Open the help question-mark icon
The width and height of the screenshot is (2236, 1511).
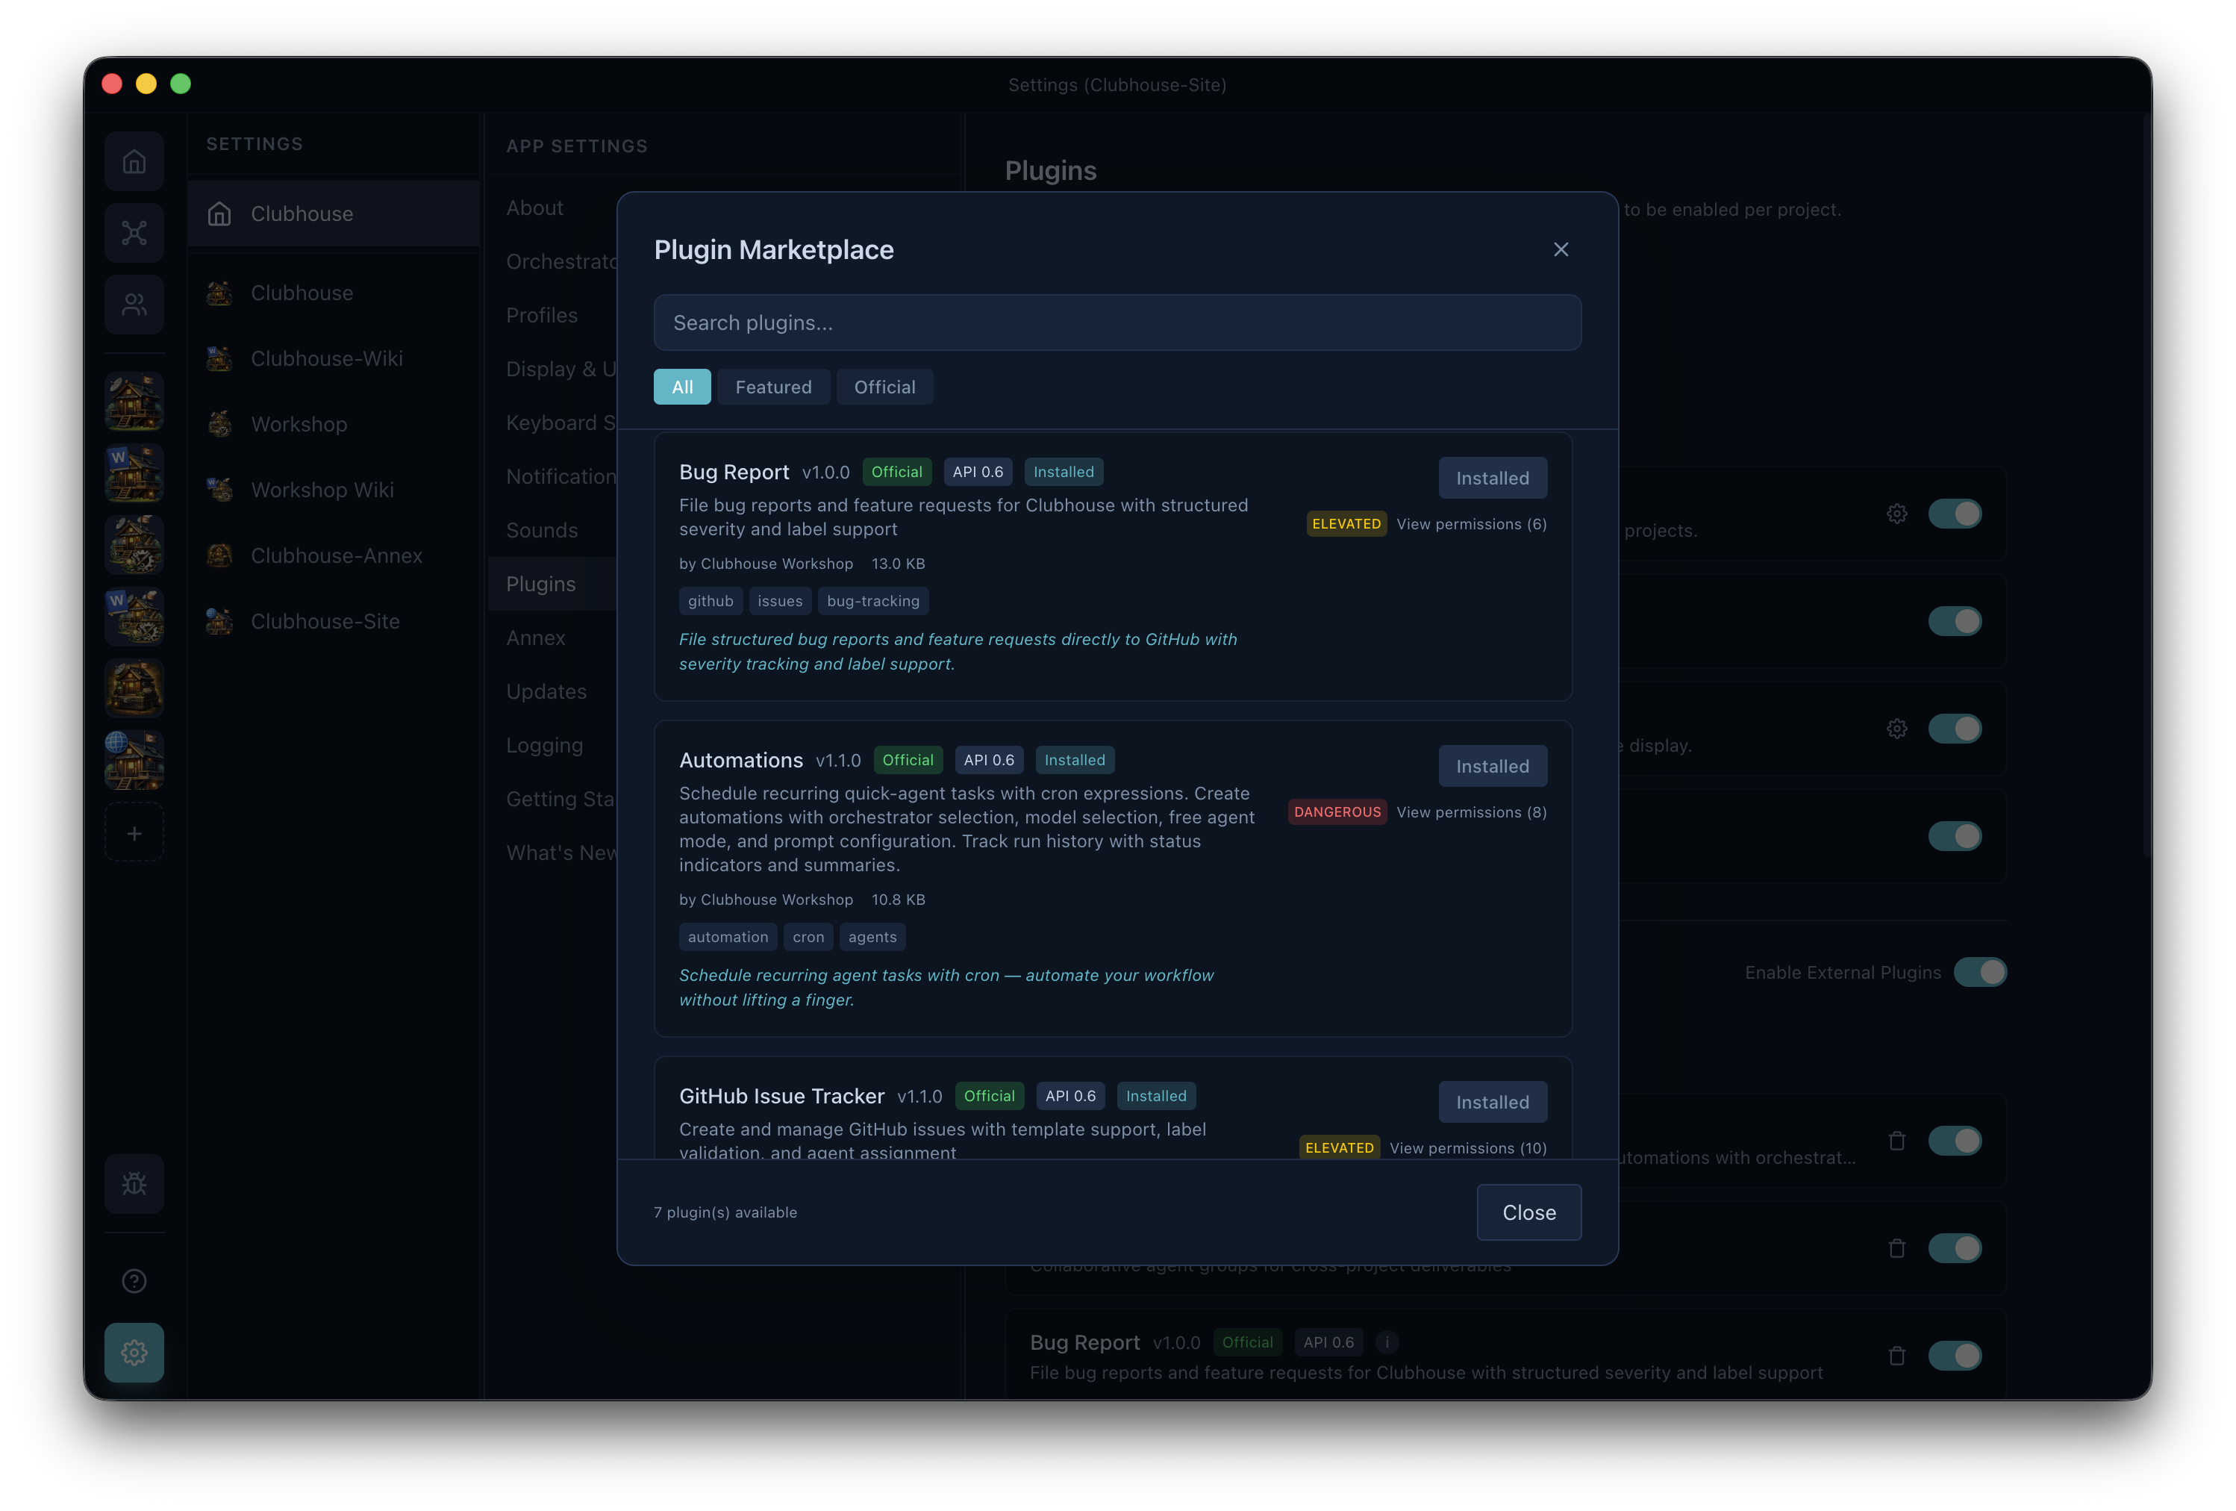point(134,1281)
